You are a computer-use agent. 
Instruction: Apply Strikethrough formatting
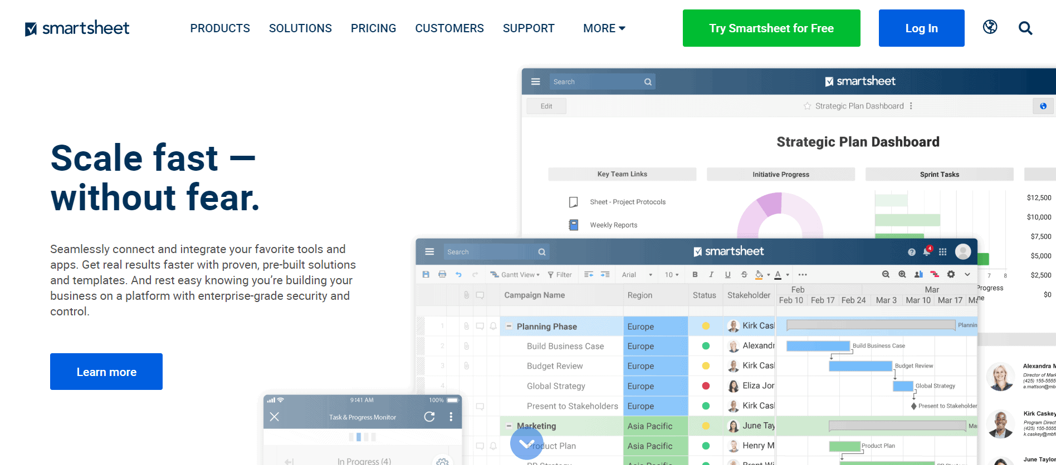coord(744,274)
